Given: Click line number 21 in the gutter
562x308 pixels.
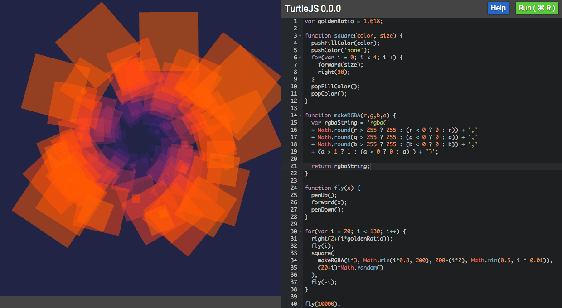Looking at the screenshot, I should pos(294,166).
